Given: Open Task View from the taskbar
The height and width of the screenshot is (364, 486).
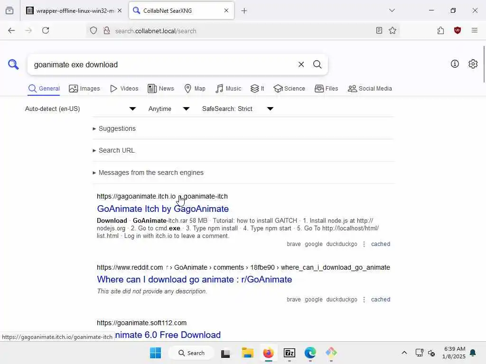Looking at the screenshot, I should pos(225,353).
